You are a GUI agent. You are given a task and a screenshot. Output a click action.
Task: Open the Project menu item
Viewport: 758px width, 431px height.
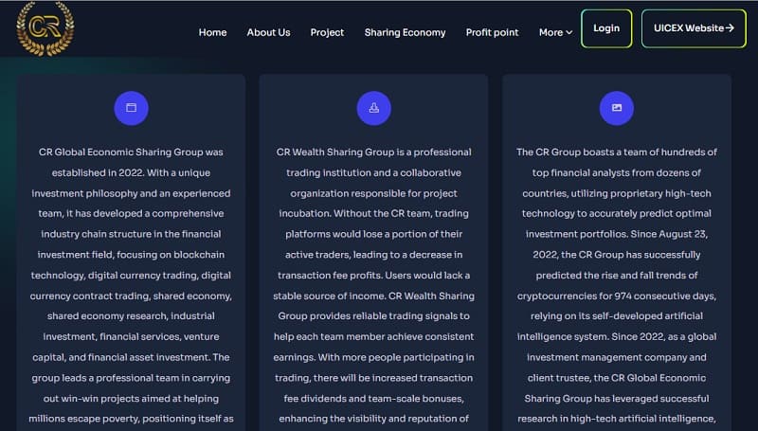click(x=327, y=32)
